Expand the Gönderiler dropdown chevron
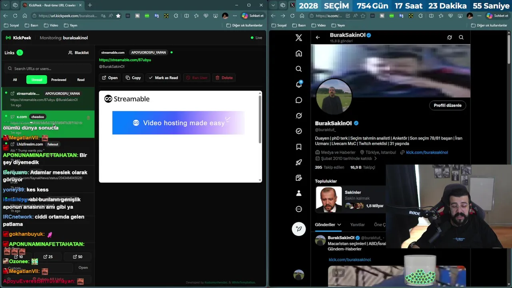This screenshot has width=512, height=288. pyautogui.click(x=339, y=225)
